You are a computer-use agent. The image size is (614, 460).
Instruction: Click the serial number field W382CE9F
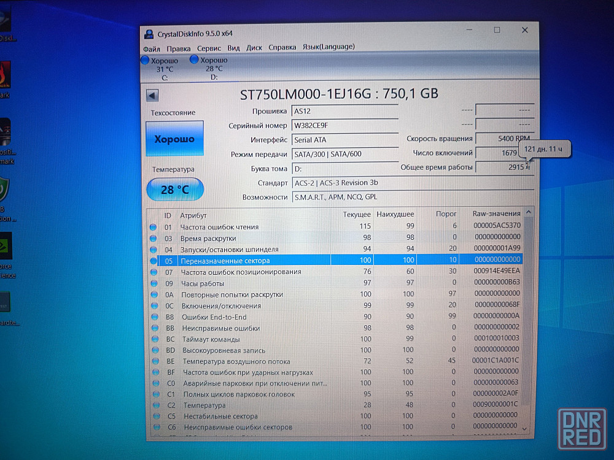pos(344,126)
